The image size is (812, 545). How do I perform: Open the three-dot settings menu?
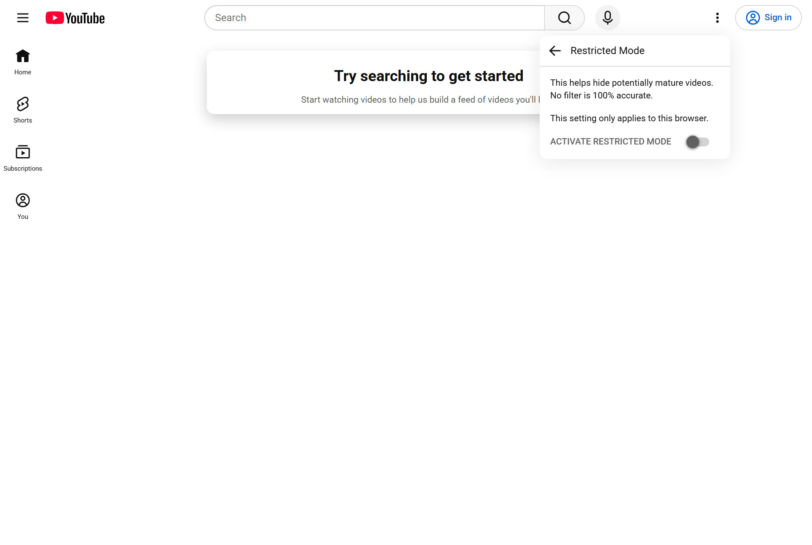click(x=717, y=18)
